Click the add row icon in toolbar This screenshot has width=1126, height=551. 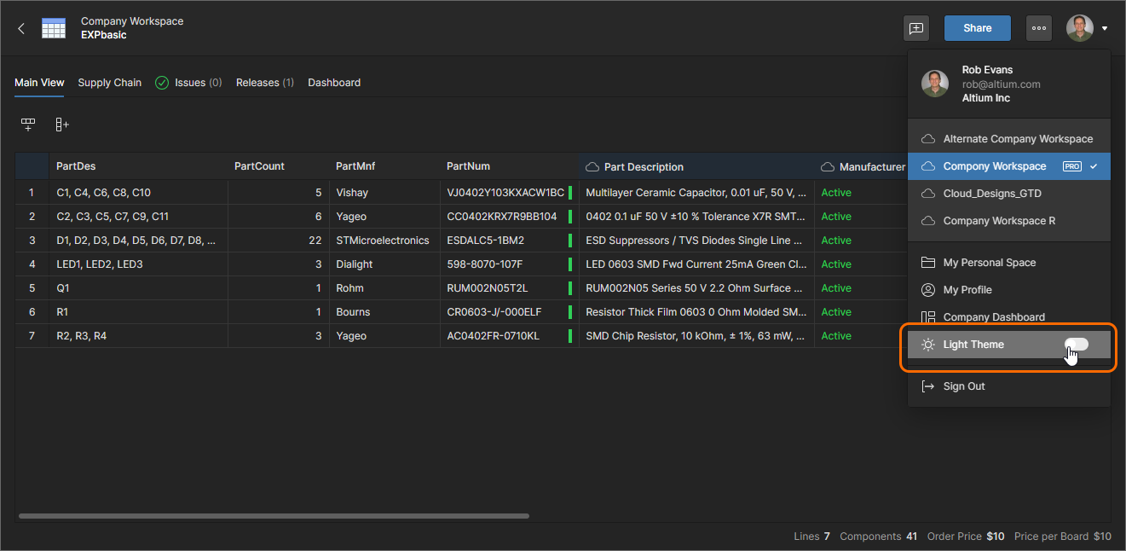[x=28, y=125]
